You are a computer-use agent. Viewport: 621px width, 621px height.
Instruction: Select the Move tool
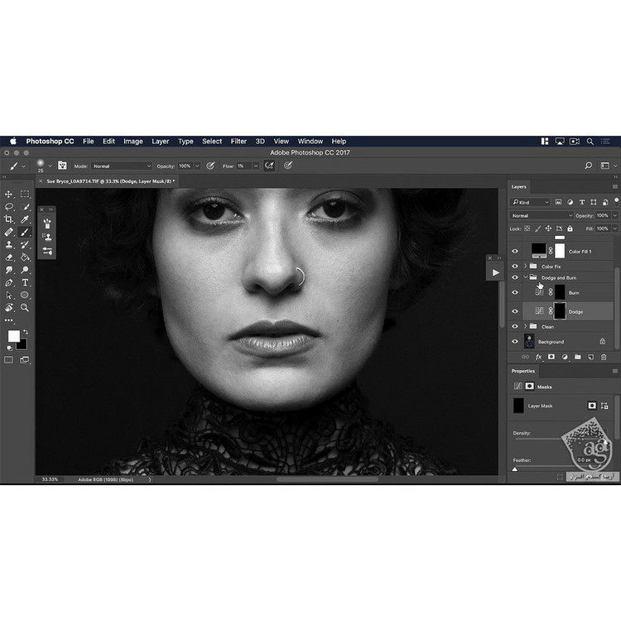(x=9, y=195)
